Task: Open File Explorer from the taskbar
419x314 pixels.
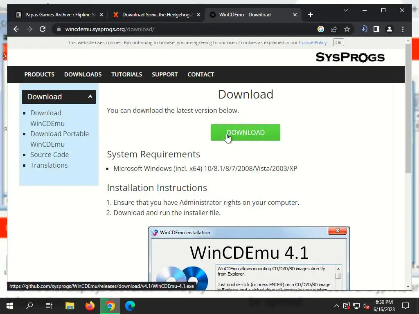Action: pyautogui.click(x=70, y=306)
